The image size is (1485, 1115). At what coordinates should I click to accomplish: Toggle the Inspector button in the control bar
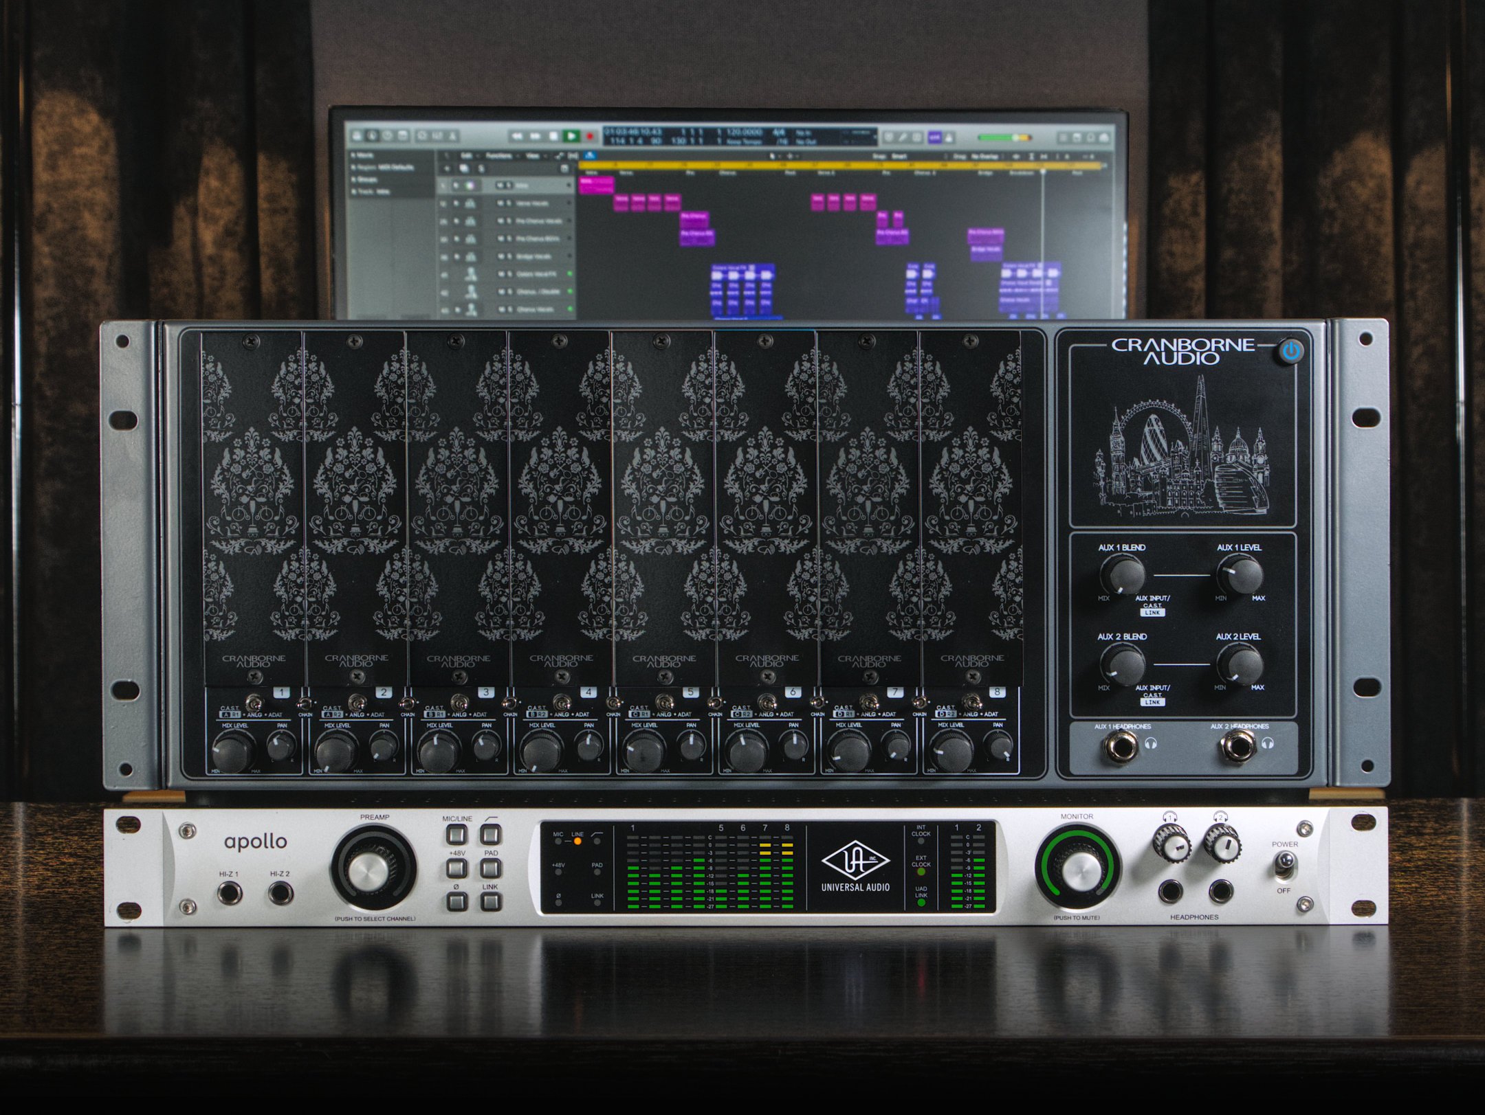point(372,136)
